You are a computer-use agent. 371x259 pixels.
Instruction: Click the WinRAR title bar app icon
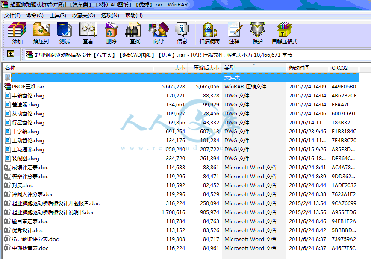[5, 5]
